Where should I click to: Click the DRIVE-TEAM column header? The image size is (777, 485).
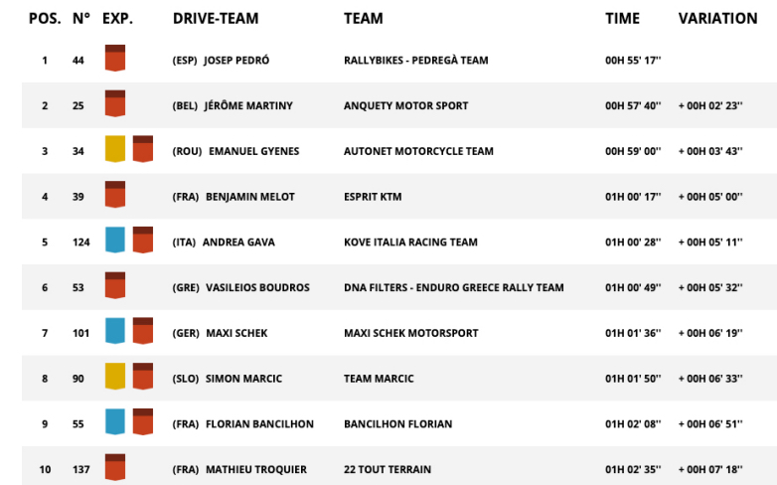pyautogui.click(x=216, y=18)
